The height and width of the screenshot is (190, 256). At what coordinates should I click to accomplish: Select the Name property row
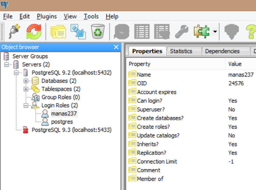(191, 75)
